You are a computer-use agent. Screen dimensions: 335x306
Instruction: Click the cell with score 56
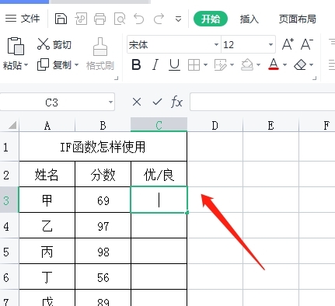pos(103,277)
